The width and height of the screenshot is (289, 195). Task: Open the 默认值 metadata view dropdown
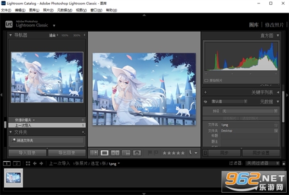[229, 102]
